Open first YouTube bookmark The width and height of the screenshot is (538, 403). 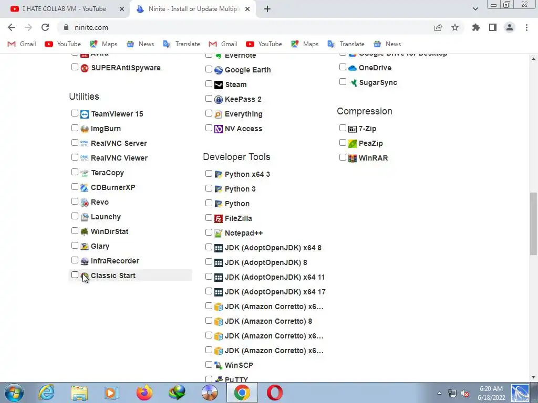pos(63,44)
